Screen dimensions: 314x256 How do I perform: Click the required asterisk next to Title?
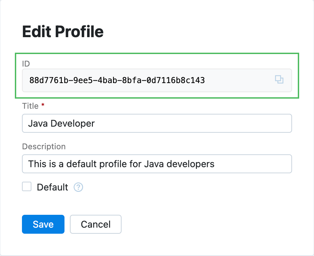(43, 105)
